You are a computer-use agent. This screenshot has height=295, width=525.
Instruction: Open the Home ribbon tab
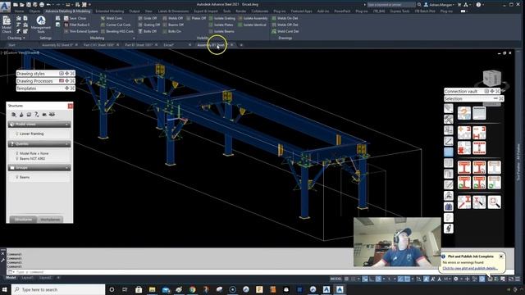(x=19, y=11)
